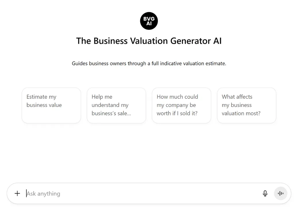Click the "The Business Valuation Generator AI" title
The height and width of the screenshot is (207, 298).
pos(149,41)
